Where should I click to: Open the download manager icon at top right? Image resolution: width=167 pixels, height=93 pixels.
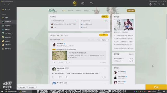tap(159, 4)
